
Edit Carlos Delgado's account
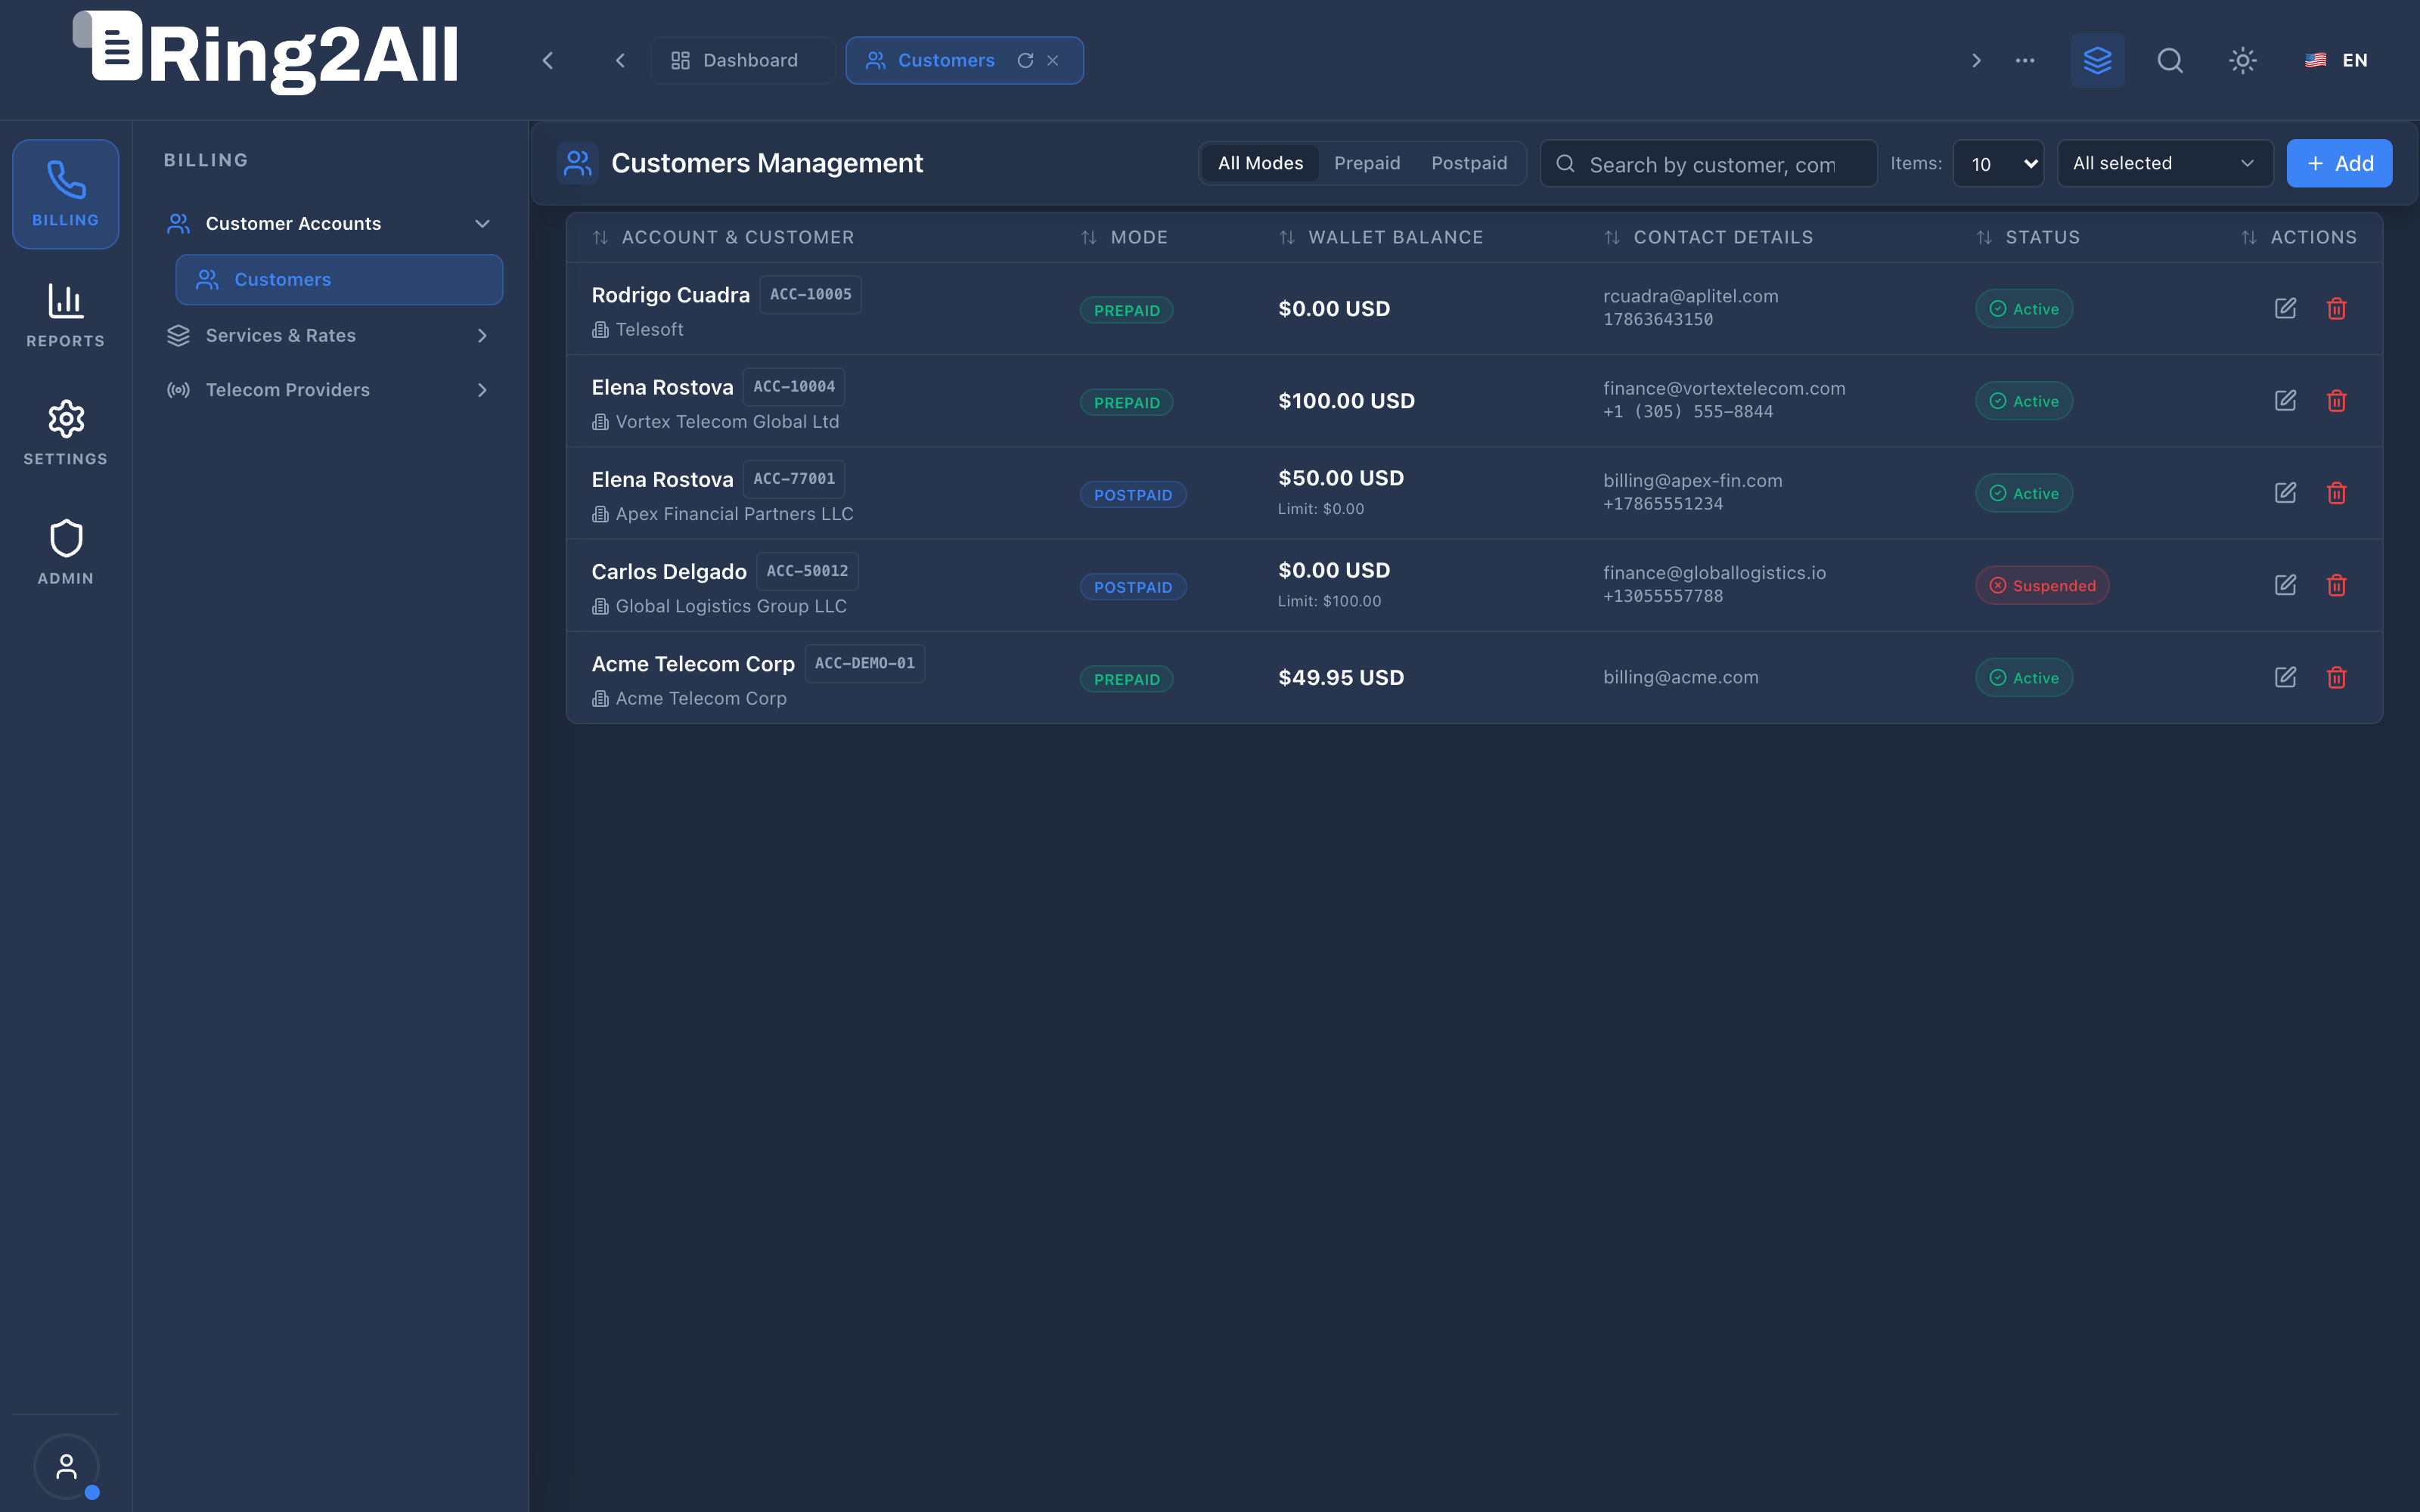(x=2285, y=585)
